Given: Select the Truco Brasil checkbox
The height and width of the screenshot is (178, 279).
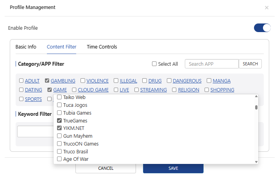Looking at the screenshot, I should 59,151.
